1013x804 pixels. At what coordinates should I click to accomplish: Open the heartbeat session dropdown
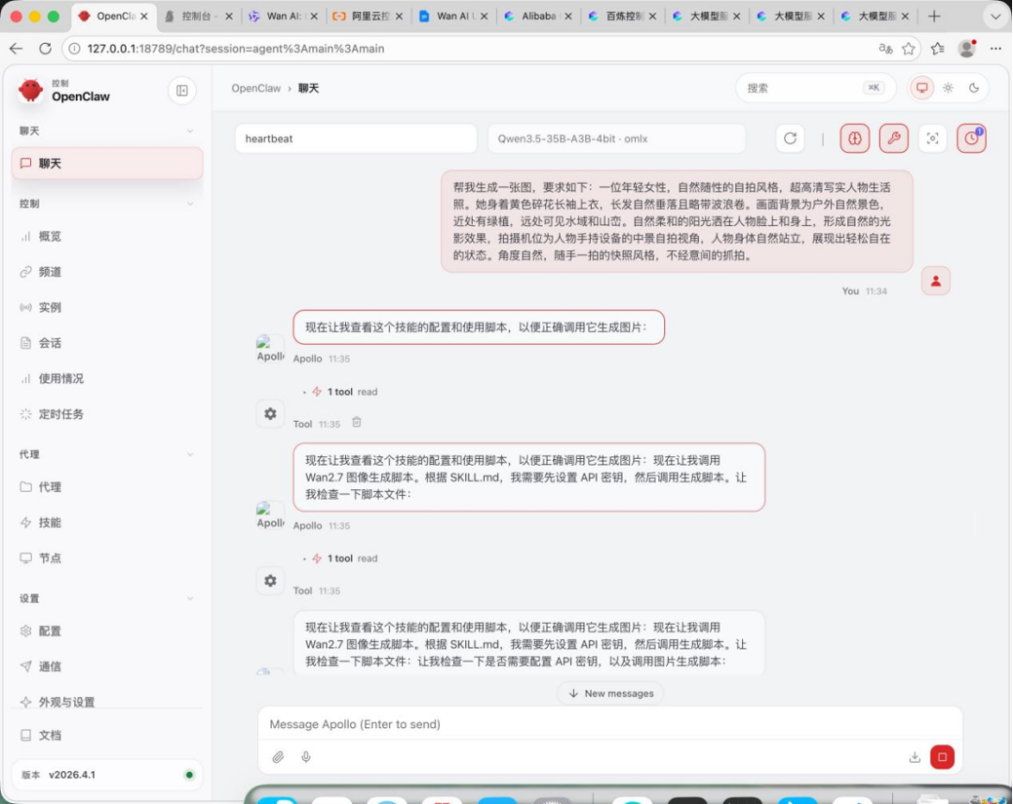pos(355,139)
